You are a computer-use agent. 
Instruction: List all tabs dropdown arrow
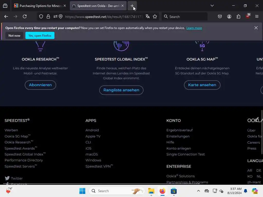click(x=212, y=6)
